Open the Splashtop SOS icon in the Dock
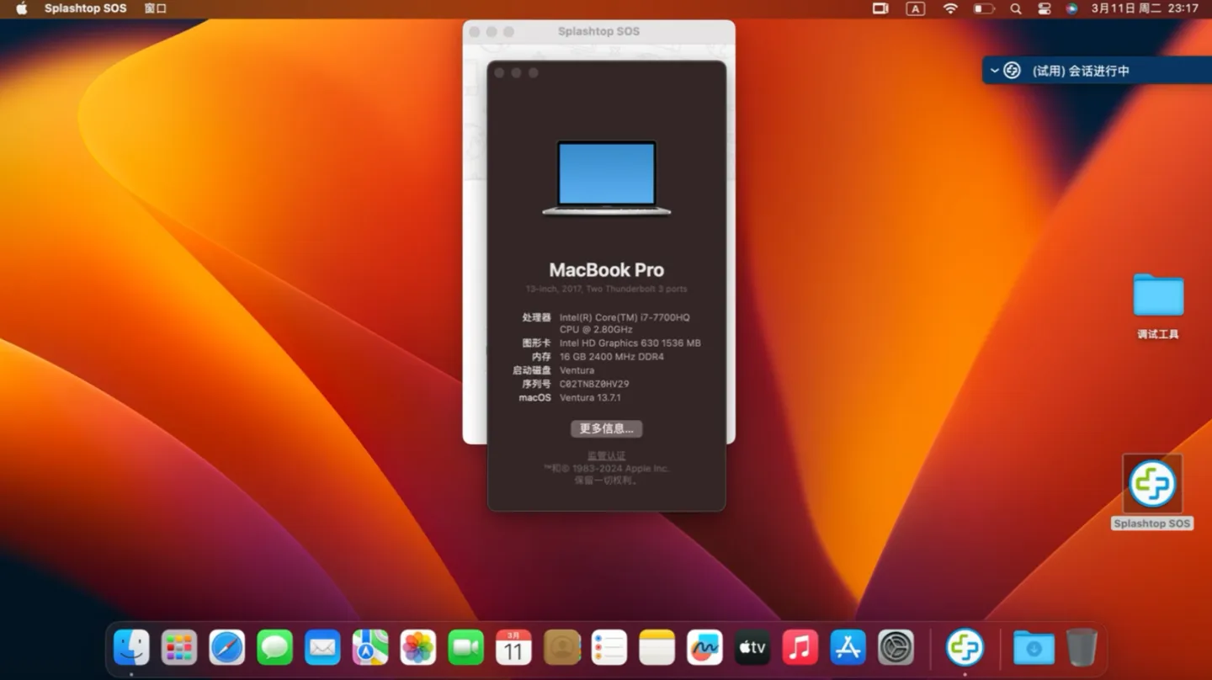The width and height of the screenshot is (1212, 680). [x=965, y=648]
